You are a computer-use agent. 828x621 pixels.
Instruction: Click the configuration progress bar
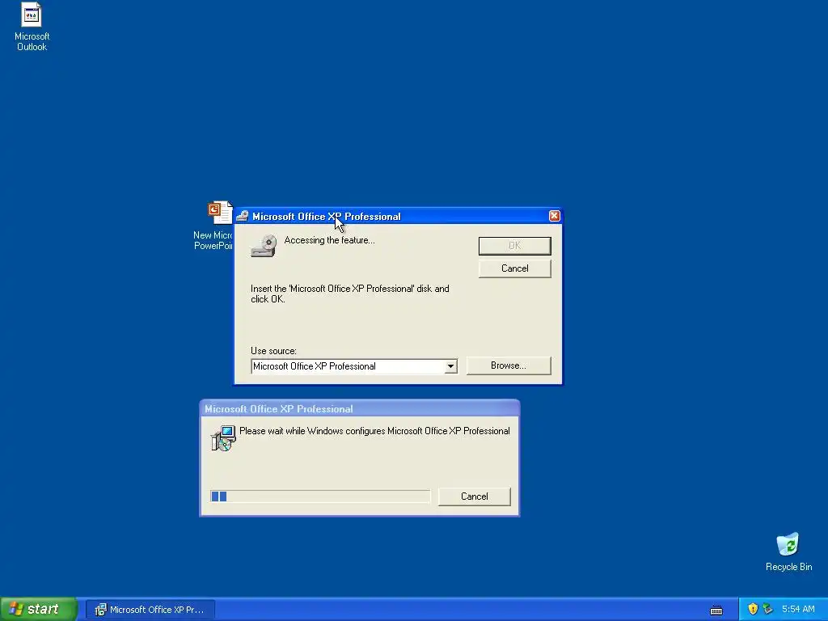(320, 496)
